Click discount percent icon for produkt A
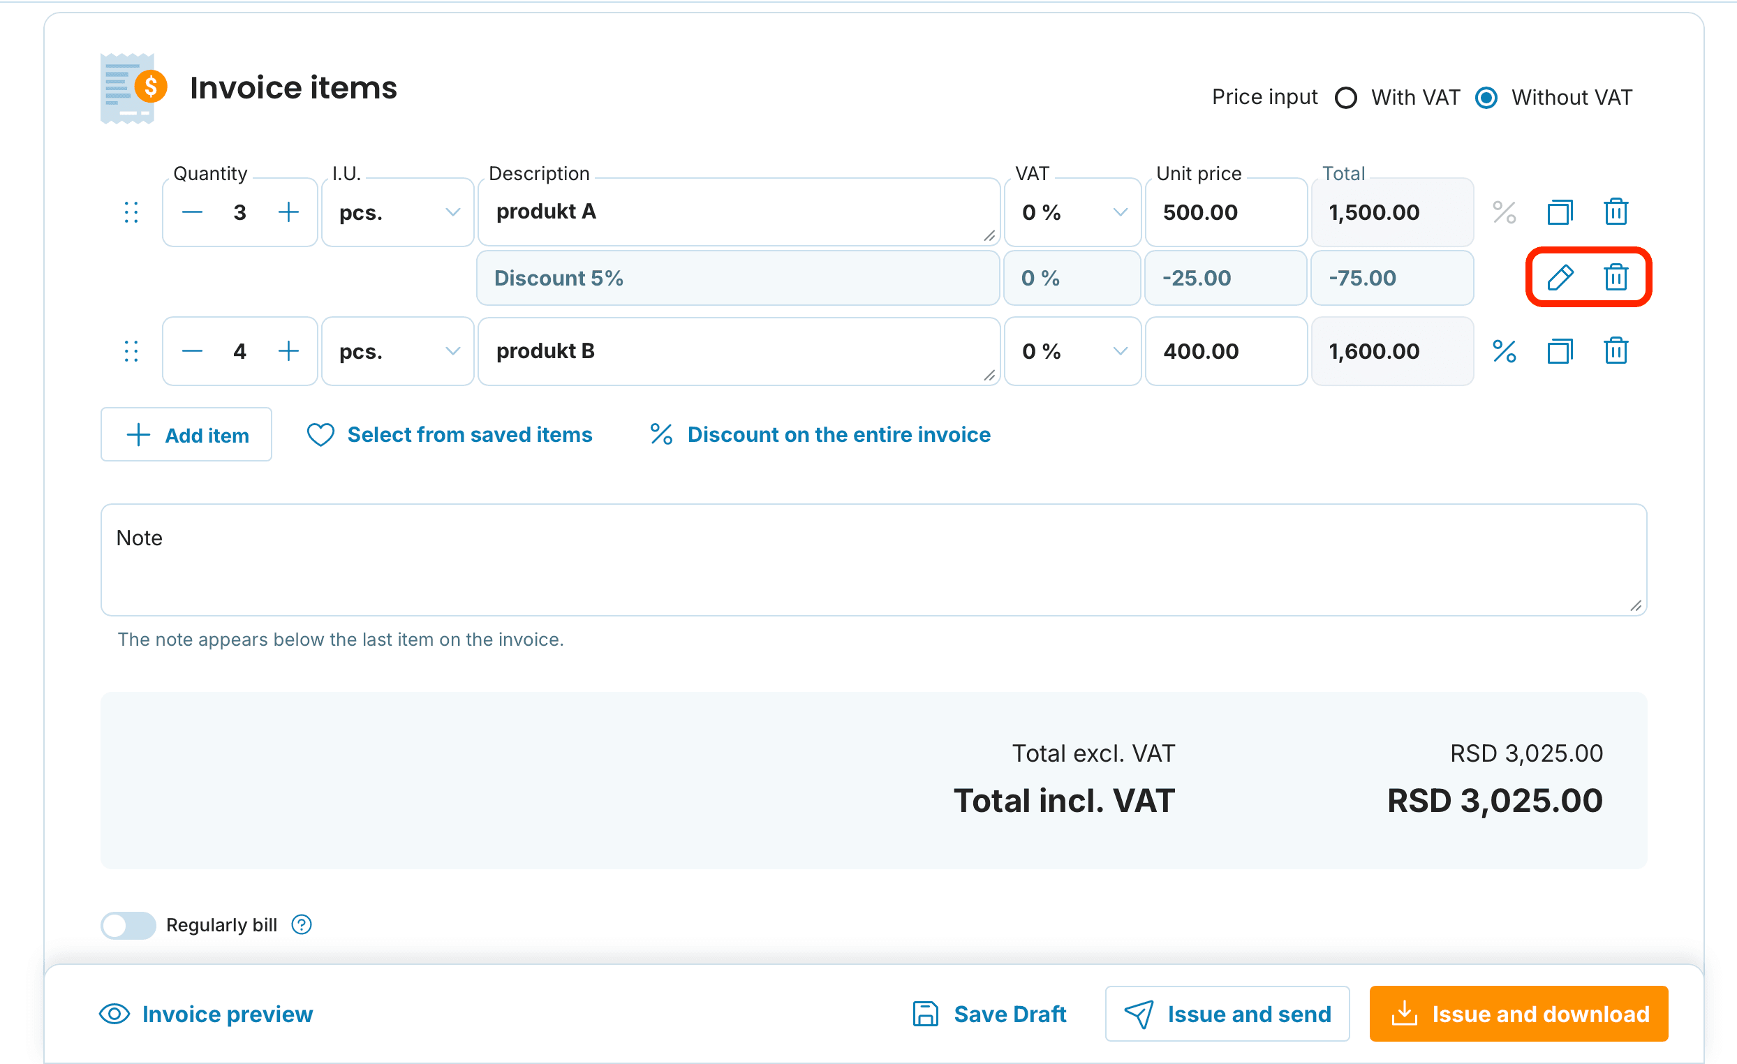The height and width of the screenshot is (1064, 1737). click(1504, 212)
